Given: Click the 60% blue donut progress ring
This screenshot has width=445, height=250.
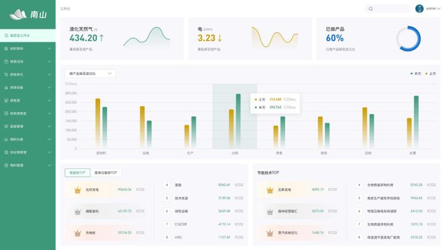Looking at the screenshot, I should [x=409, y=38].
